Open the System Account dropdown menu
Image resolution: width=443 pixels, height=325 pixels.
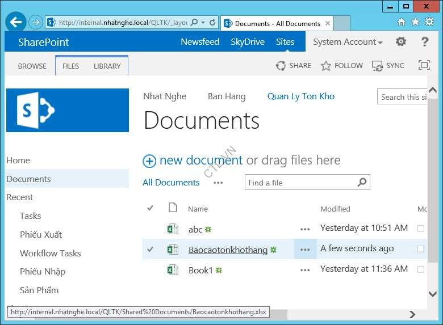click(x=348, y=42)
